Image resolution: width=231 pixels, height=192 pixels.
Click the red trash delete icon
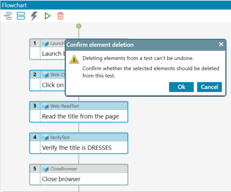click(x=60, y=16)
